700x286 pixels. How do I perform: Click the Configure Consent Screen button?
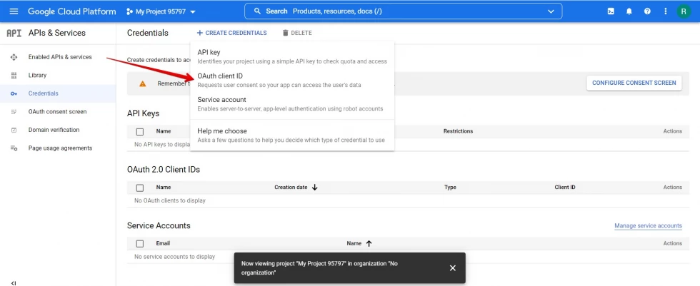(634, 83)
